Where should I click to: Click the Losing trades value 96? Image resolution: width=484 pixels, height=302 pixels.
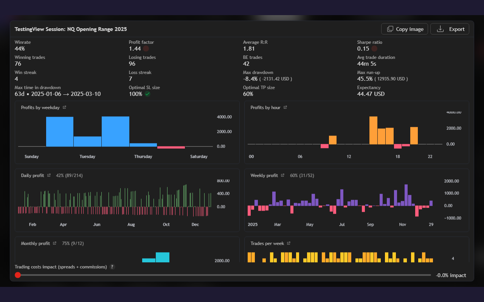pos(132,64)
